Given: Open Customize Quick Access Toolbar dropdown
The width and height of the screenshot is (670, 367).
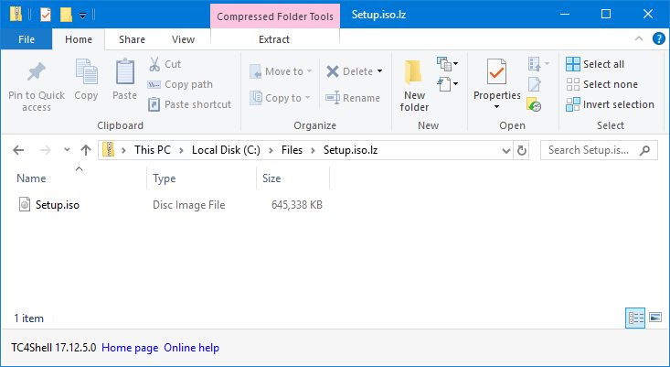Looking at the screenshot, I should point(83,16).
